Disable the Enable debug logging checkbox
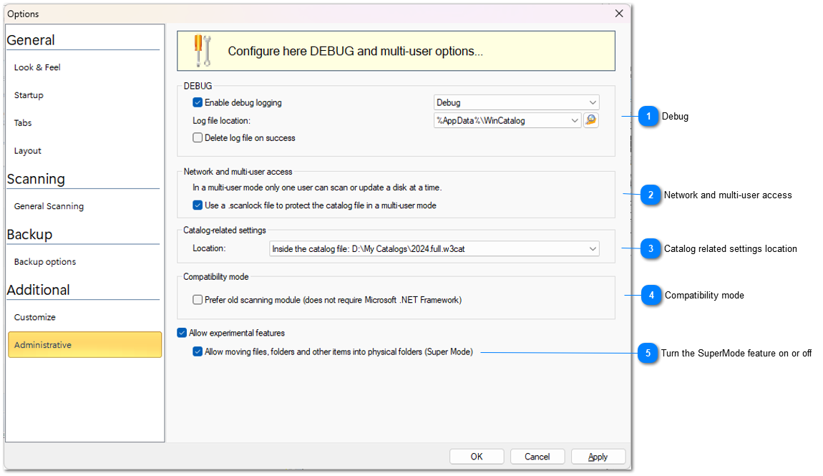The height and width of the screenshot is (476, 823). click(x=198, y=102)
